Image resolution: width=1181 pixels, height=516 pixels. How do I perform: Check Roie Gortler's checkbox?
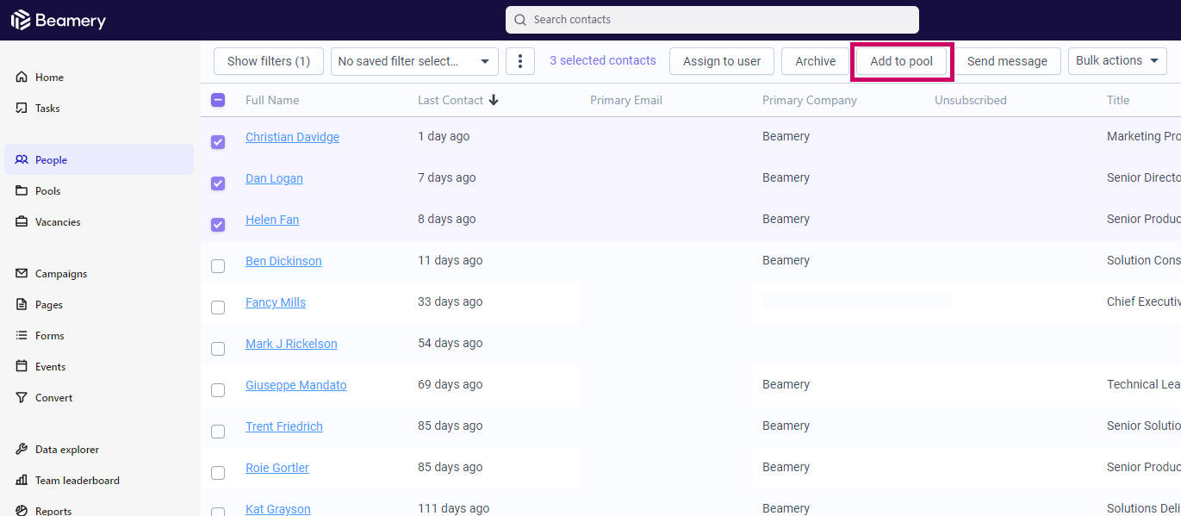click(218, 473)
